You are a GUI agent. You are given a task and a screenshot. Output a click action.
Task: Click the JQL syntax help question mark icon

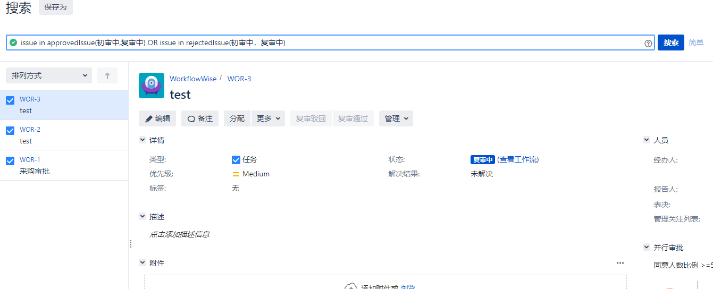point(648,43)
